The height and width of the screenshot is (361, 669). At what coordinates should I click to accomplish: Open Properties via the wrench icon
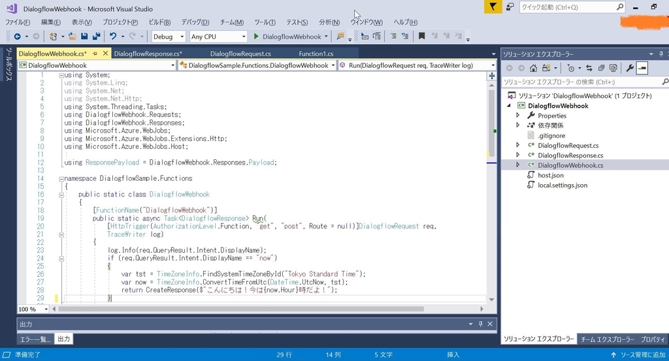pos(630,68)
